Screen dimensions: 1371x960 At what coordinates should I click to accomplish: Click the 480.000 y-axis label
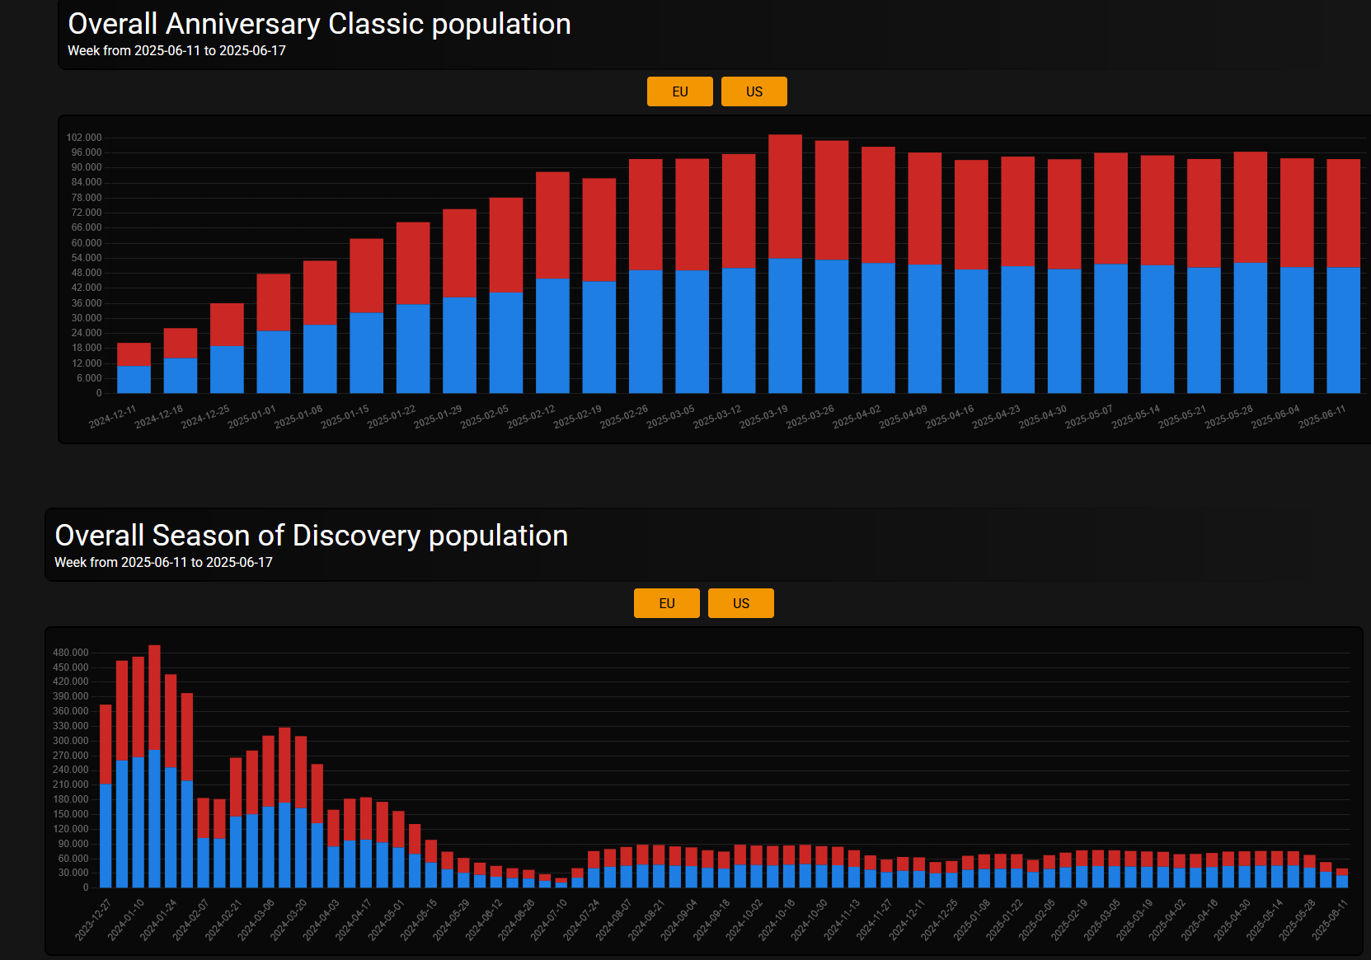[70, 653]
